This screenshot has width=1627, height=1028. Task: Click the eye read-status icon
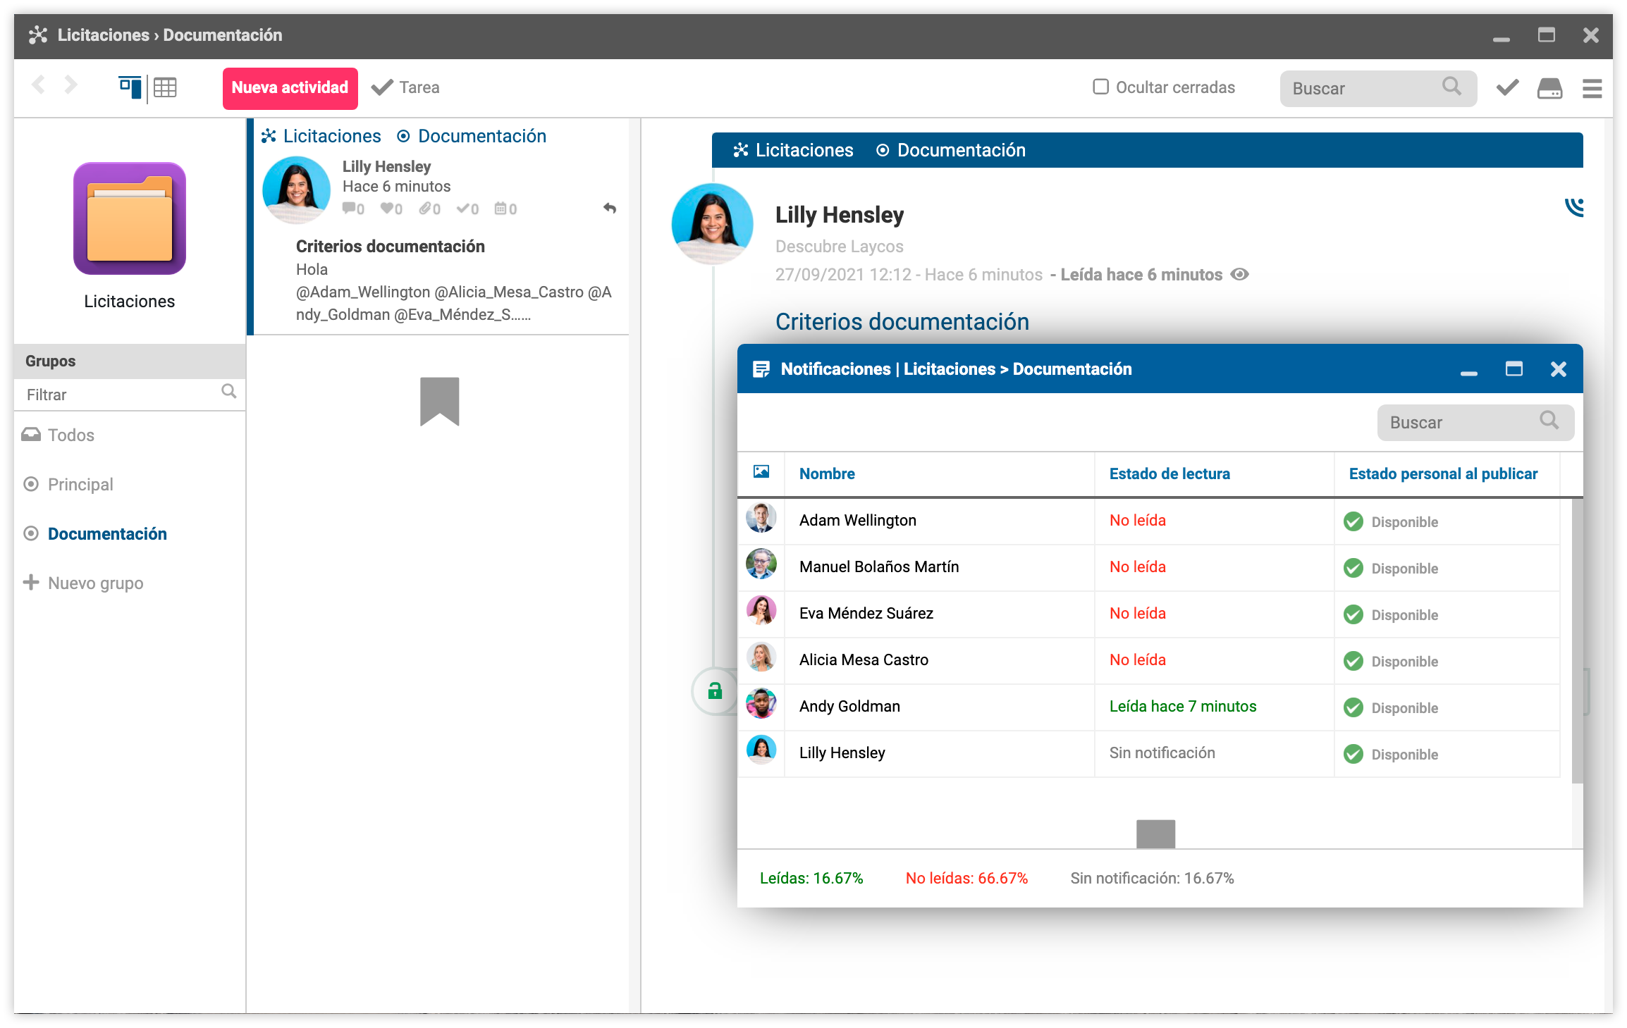click(1239, 274)
